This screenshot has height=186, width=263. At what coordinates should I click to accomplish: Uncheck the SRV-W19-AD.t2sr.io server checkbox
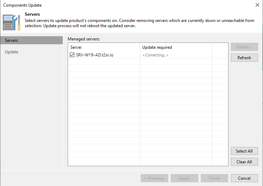[72, 55]
